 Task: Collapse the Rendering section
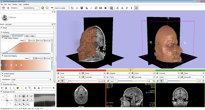coord(27,32)
